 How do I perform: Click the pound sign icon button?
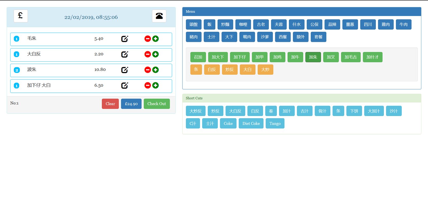pos(21,16)
